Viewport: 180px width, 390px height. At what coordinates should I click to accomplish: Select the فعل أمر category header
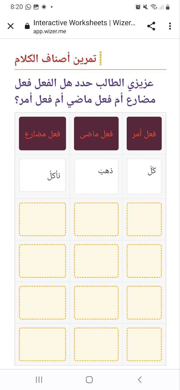pyautogui.click(x=144, y=133)
